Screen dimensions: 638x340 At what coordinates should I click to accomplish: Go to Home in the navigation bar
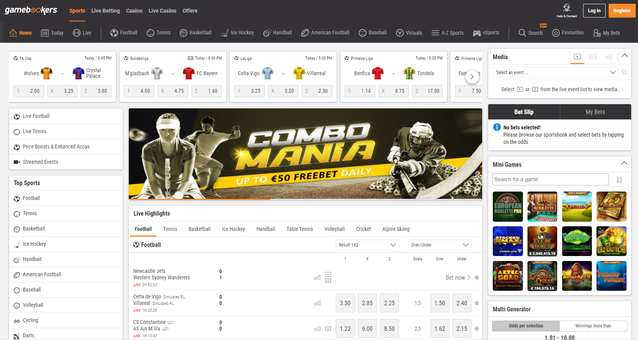click(x=21, y=33)
